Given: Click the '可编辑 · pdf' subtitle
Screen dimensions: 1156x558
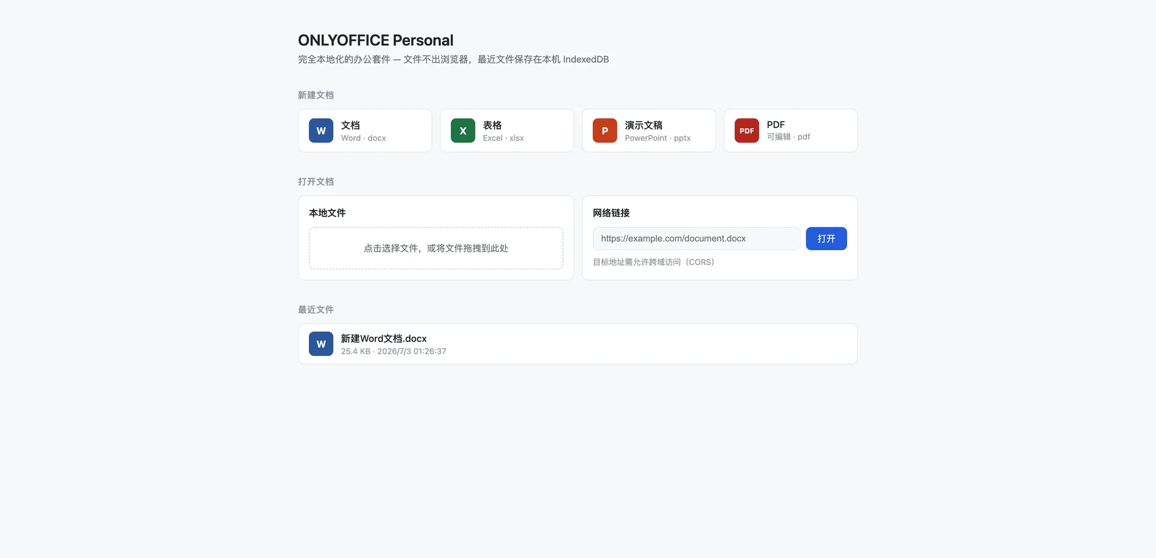Looking at the screenshot, I should click(x=789, y=136).
